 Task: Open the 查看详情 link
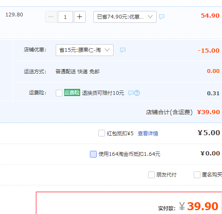(148, 134)
